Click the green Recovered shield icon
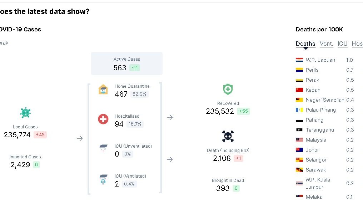The height and width of the screenshot is (204, 363). (228, 89)
